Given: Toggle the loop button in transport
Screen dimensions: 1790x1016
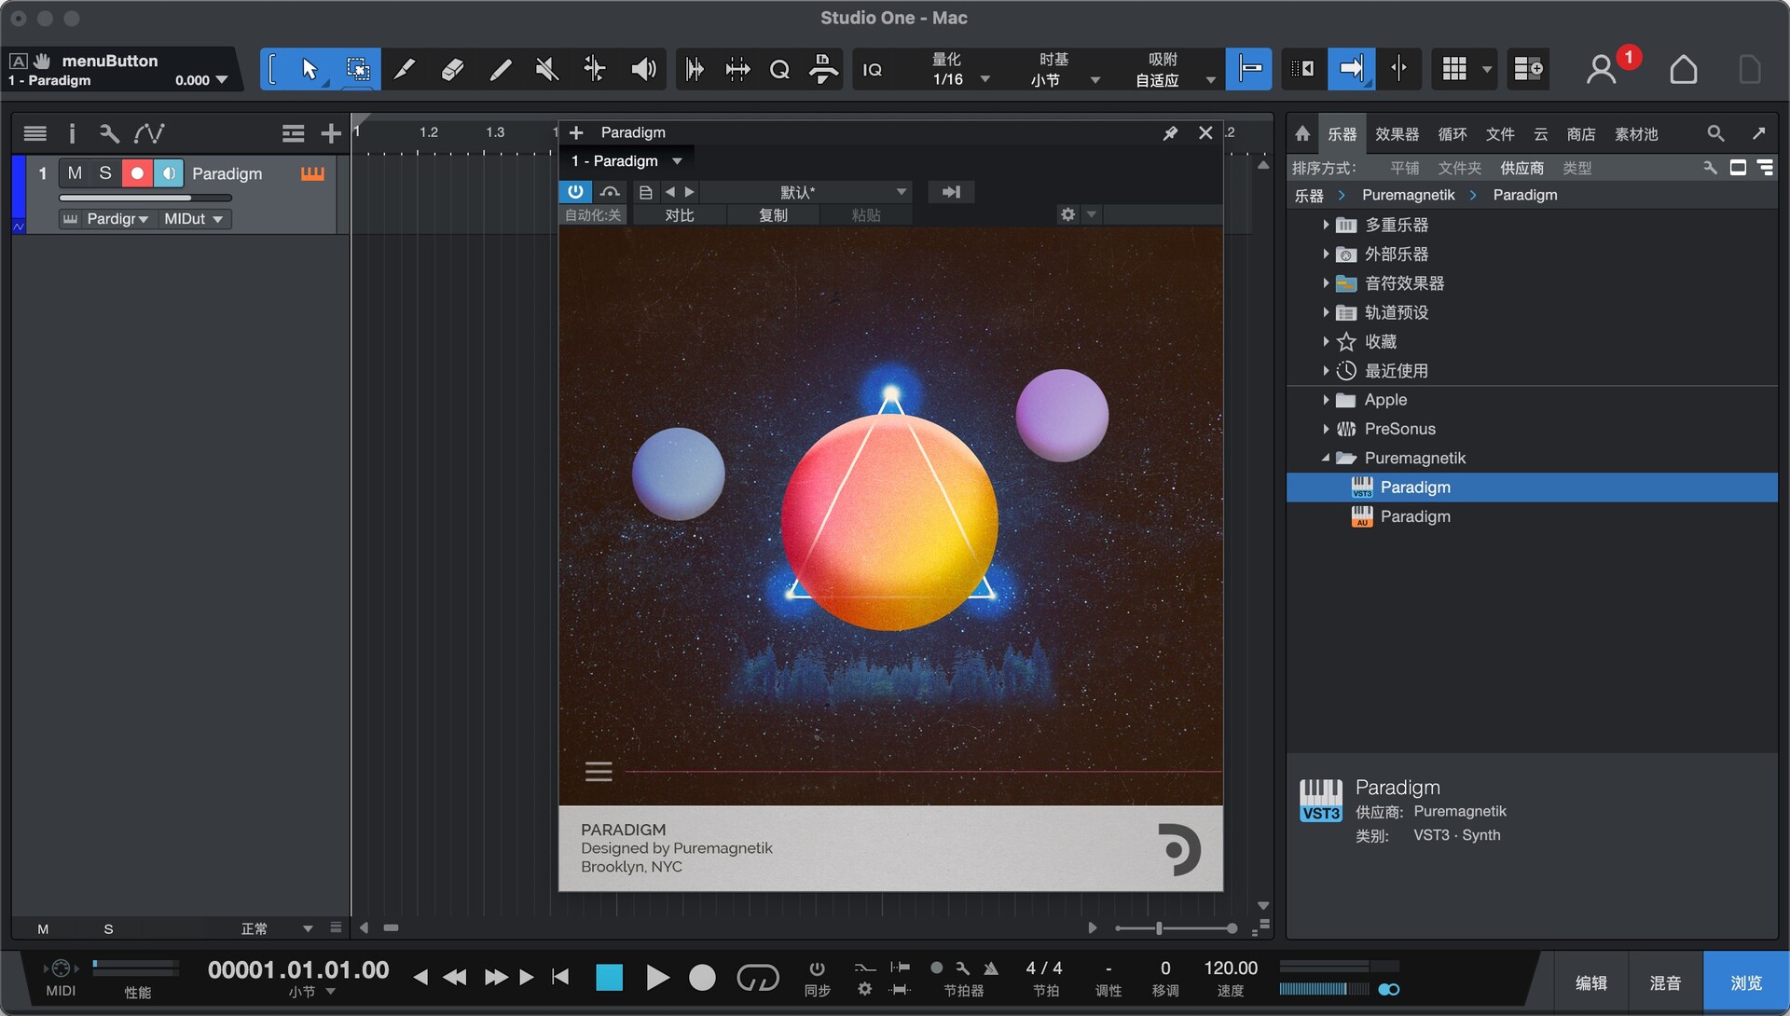Looking at the screenshot, I should click(757, 978).
